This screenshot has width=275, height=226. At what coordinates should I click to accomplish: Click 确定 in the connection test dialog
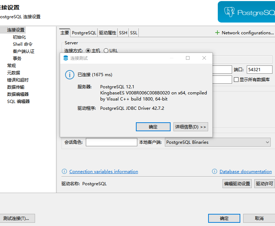[x=153, y=127]
